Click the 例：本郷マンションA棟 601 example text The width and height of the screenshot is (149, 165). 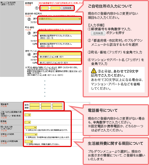point(51,57)
